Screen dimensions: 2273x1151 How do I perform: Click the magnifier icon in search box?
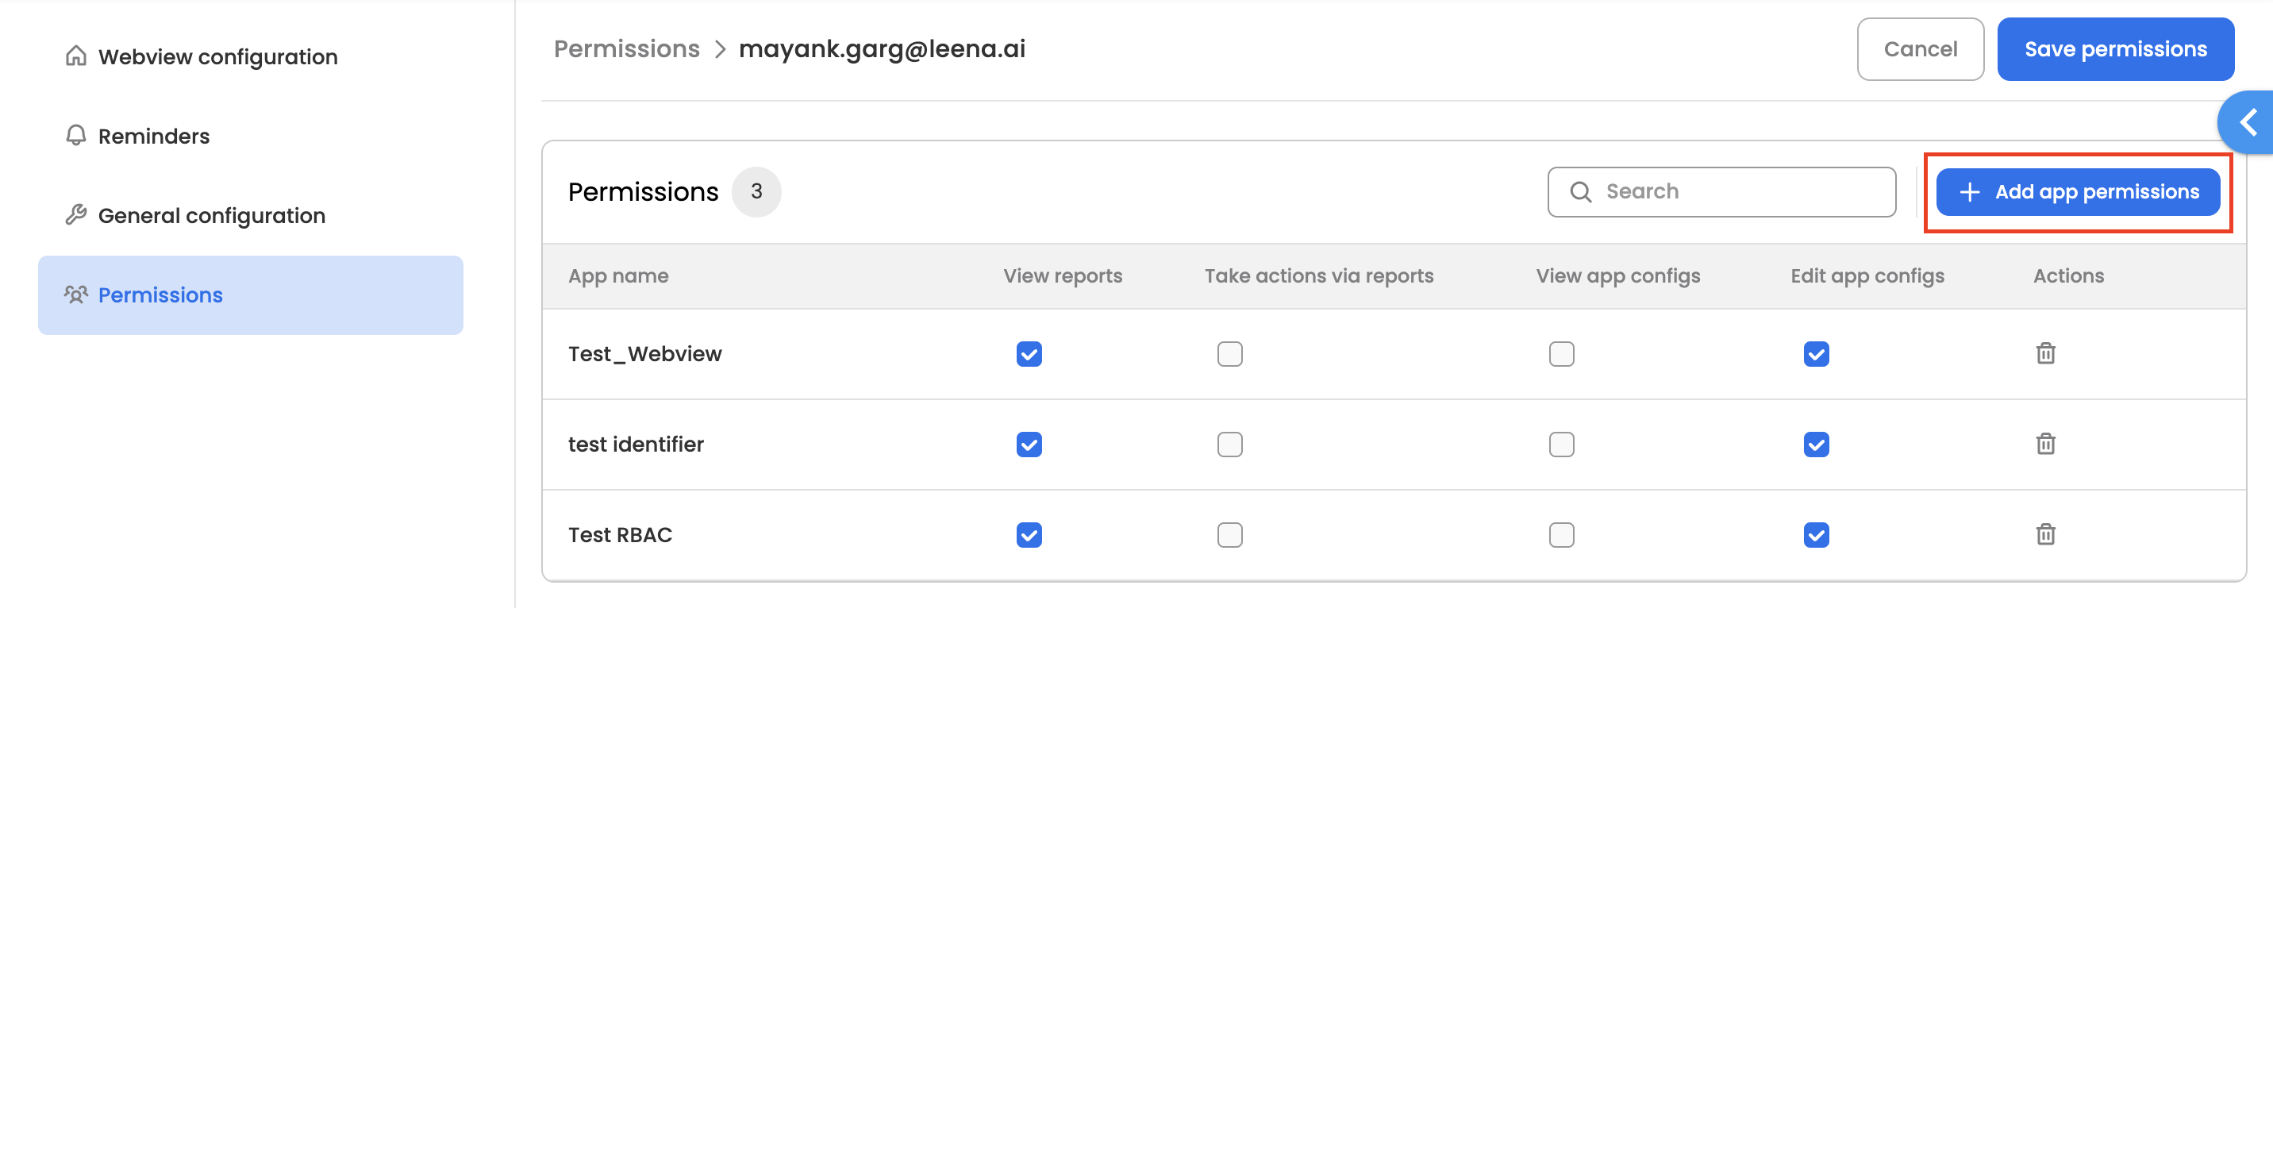pos(1580,191)
